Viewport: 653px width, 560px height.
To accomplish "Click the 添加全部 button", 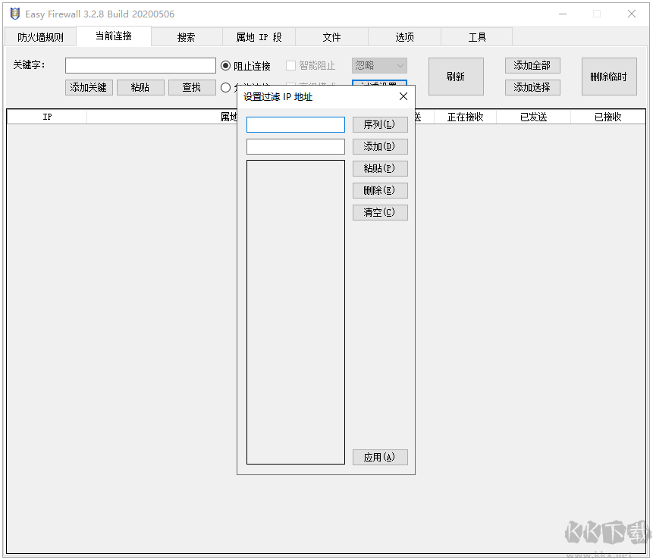I will [532, 65].
